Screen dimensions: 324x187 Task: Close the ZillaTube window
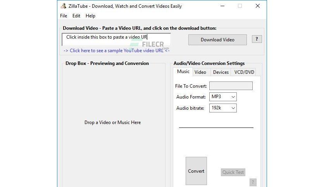258,6
